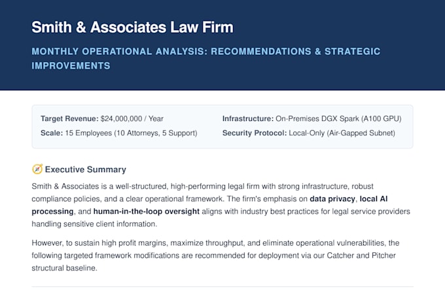Viewport: 445px width, 300px height.
Task: Click the Scale label
Action: 52,133
